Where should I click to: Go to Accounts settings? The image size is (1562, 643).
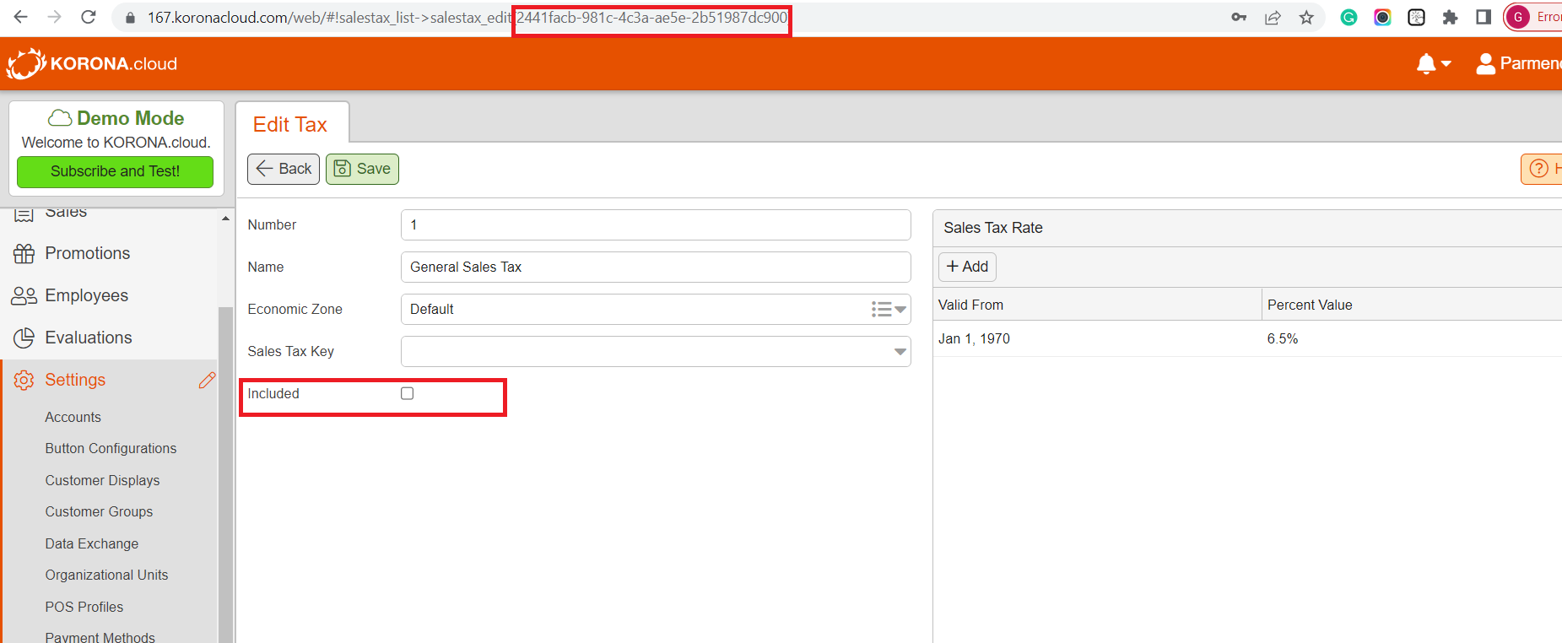click(73, 417)
